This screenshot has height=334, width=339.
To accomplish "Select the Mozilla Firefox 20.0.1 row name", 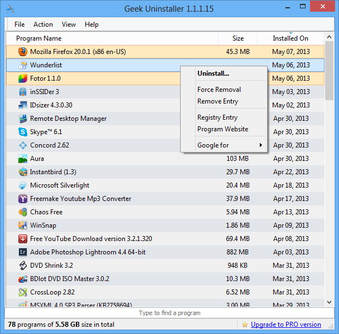I will coord(78,52).
